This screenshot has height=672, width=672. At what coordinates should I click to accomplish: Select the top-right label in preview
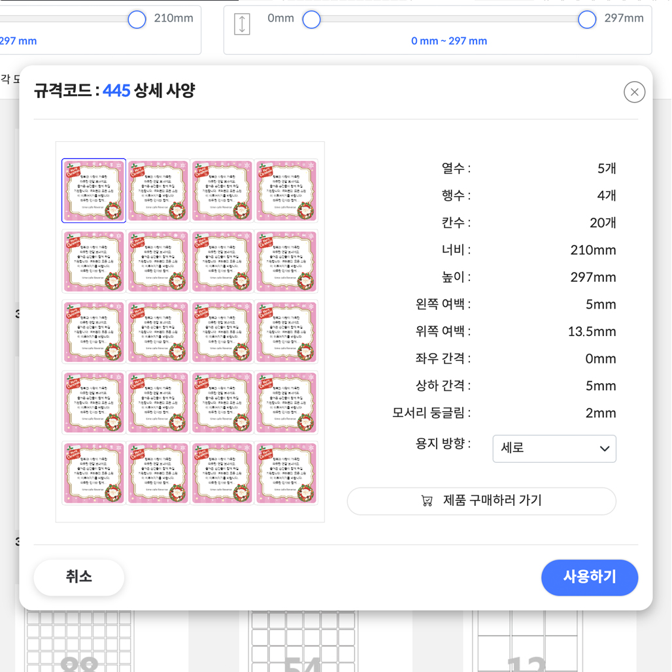[x=286, y=191]
